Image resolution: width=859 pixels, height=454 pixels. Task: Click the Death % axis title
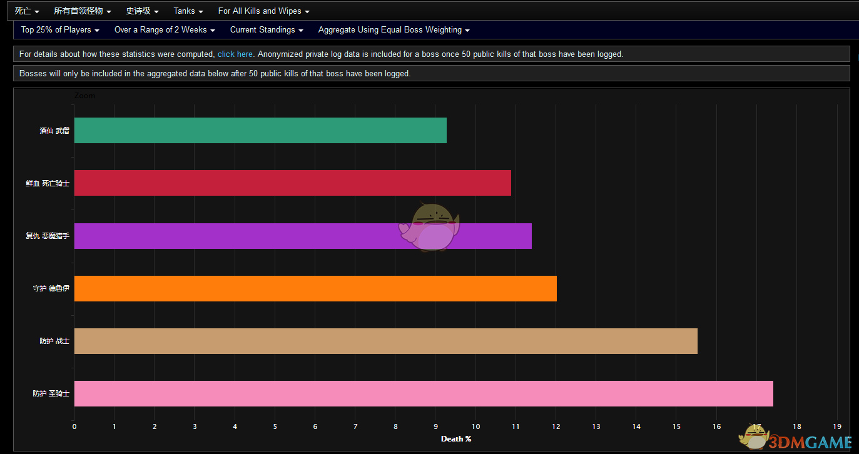point(456,439)
